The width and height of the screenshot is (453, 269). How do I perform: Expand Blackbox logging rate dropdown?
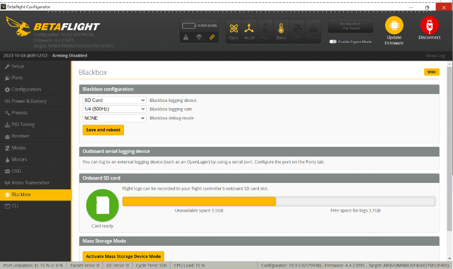[114, 109]
